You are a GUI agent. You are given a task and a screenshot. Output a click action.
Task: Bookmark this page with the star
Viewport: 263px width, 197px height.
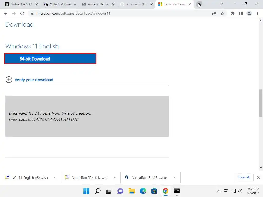coord(222,13)
